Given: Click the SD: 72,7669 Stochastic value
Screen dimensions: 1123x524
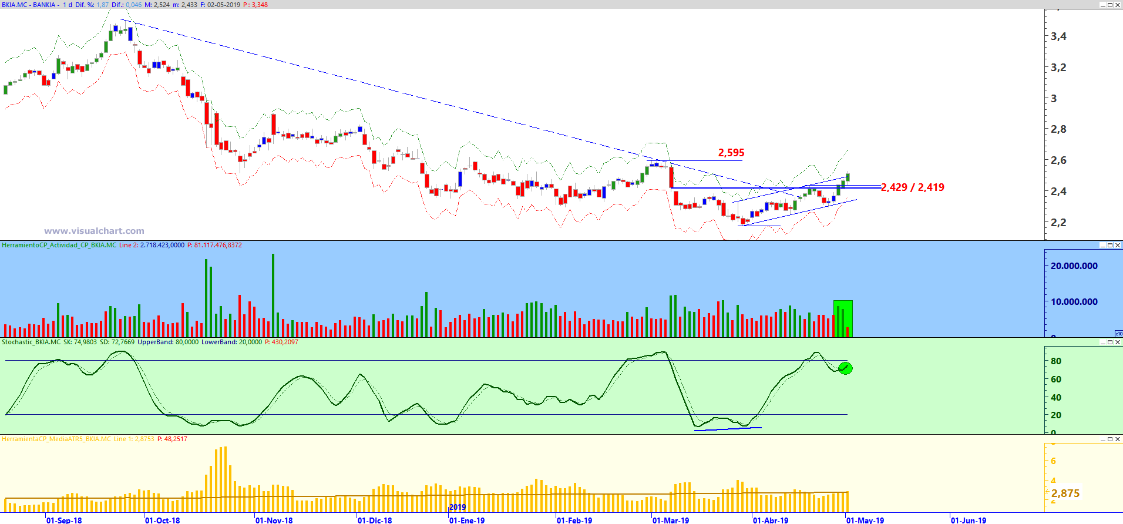Looking at the screenshot, I should point(117,342).
